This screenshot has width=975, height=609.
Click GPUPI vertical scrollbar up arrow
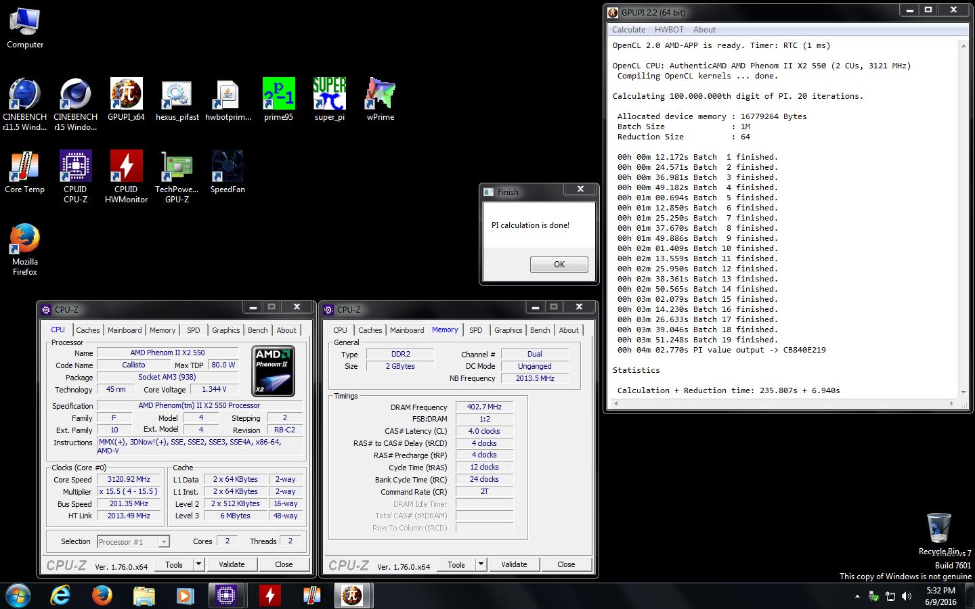(x=963, y=46)
